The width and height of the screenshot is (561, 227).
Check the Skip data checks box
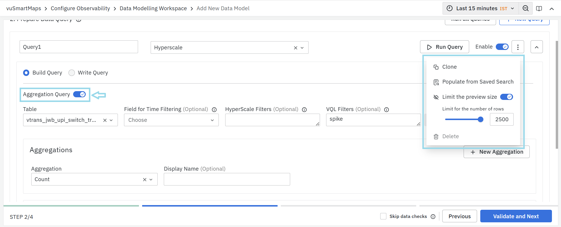[383, 216]
